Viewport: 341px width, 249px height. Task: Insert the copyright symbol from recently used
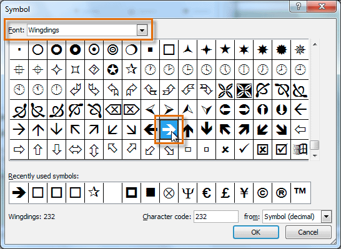tap(262, 193)
